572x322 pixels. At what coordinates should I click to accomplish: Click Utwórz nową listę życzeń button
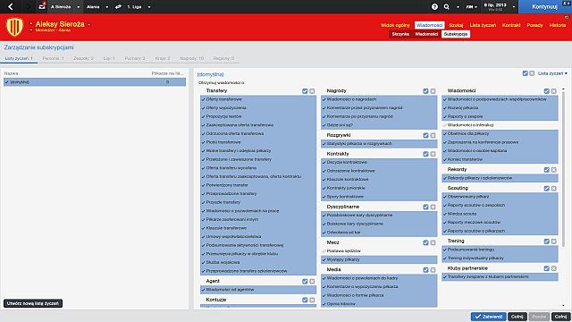pos(33,303)
